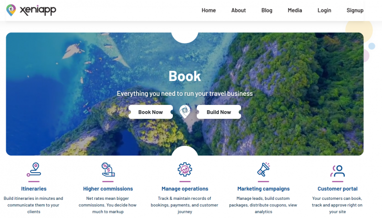Image resolution: width=382 pixels, height=218 pixels.
Task: Click the location pin between hero buttons
Action: pyautogui.click(x=185, y=112)
